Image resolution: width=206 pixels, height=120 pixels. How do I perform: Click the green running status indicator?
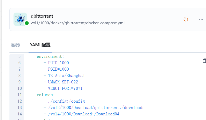27,23
